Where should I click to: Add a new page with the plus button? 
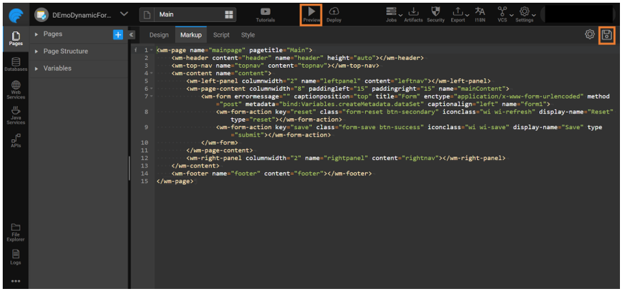click(x=118, y=34)
